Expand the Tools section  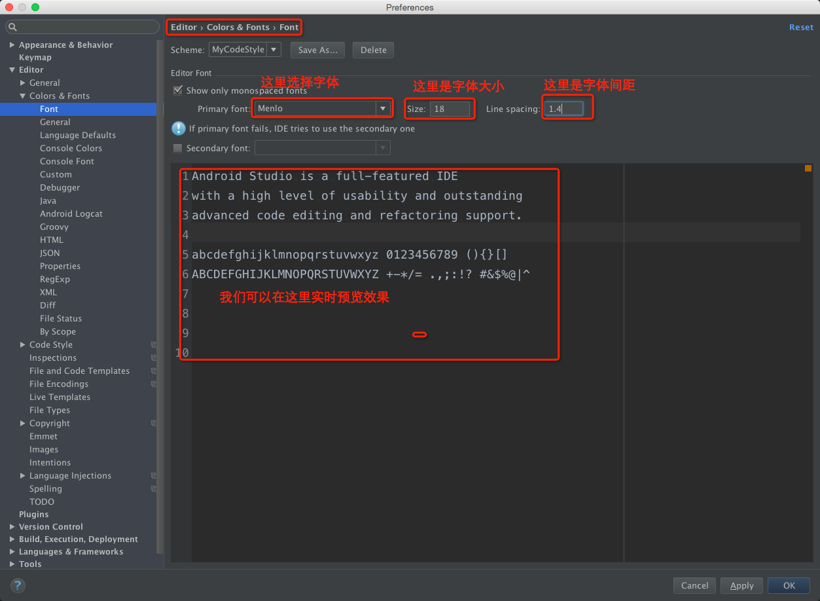coord(12,564)
